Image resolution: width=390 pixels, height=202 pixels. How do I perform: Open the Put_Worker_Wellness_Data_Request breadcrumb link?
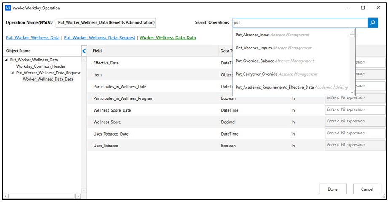tap(100, 37)
